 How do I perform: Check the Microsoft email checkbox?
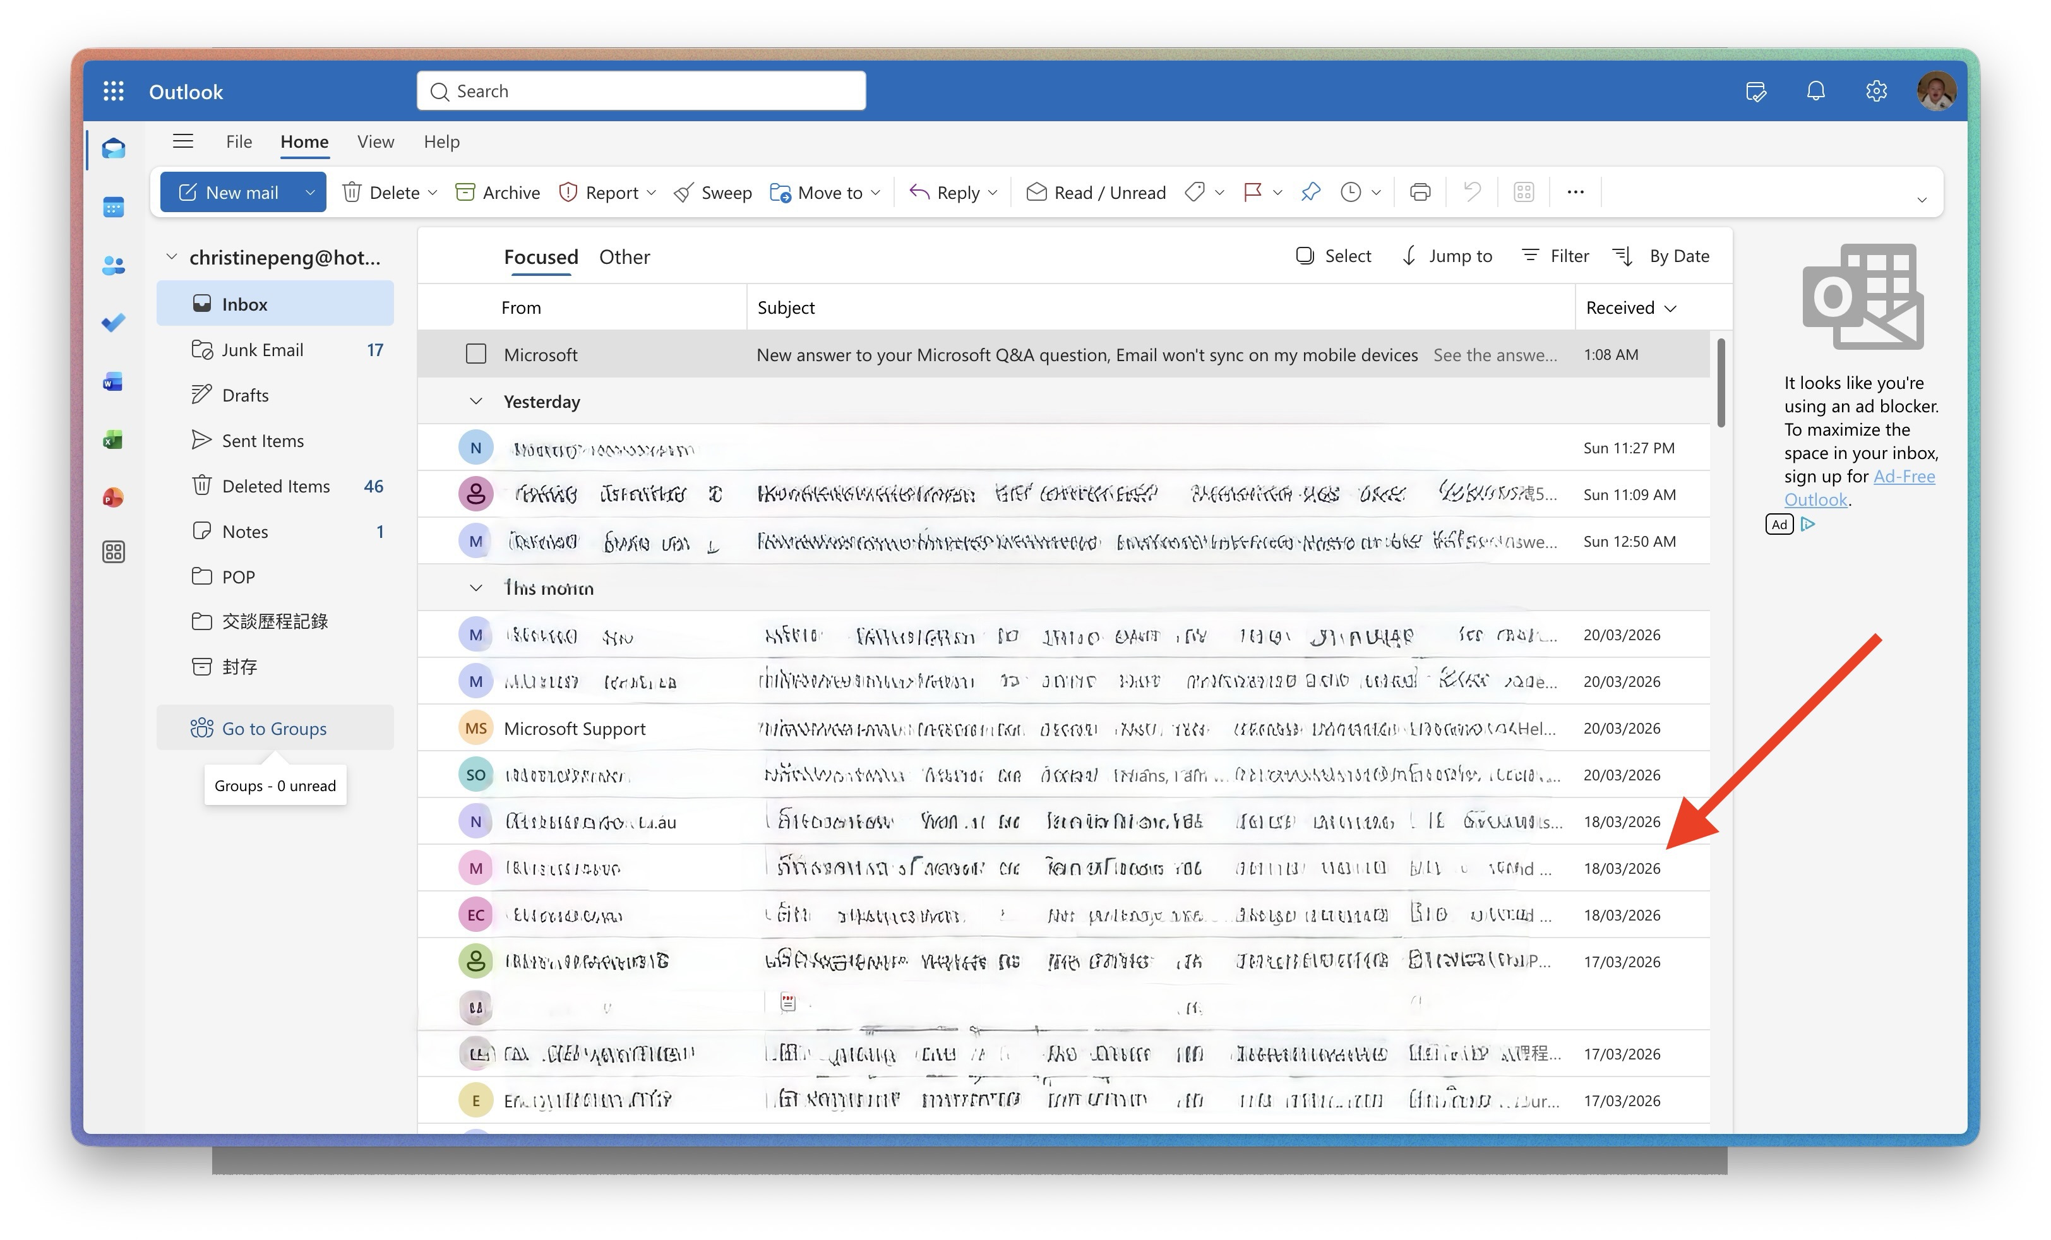point(476,355)
